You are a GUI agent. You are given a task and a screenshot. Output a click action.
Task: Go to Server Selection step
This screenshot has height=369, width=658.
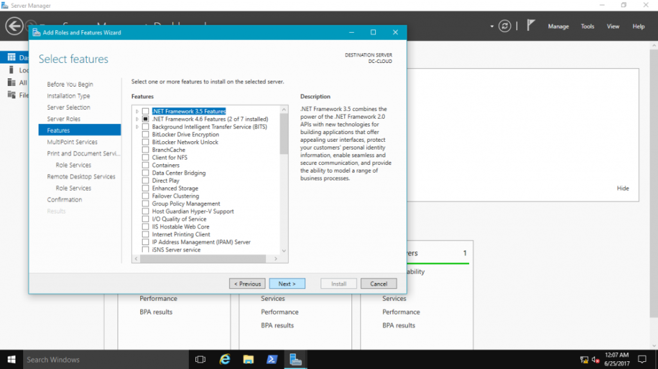click(68, 107)
